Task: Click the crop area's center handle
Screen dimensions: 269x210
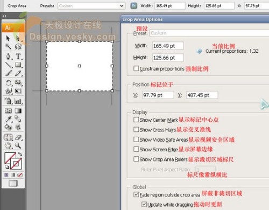Action: (x=80, y=66)
